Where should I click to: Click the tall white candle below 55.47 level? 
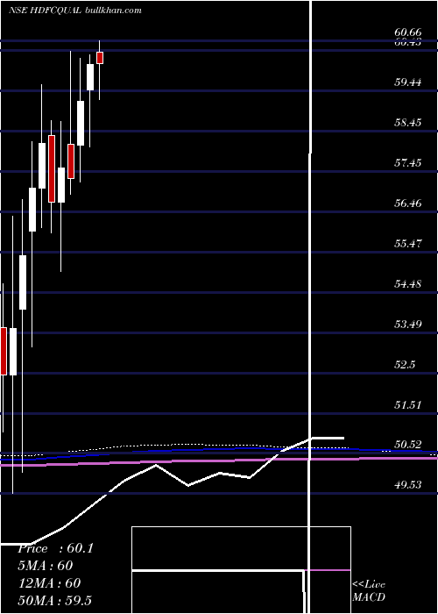point(23,282)
